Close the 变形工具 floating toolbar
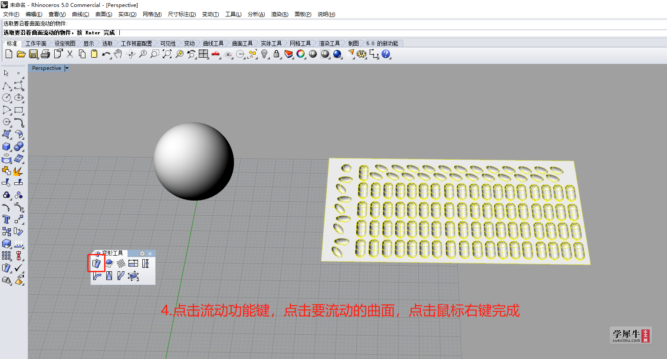The image size is (667, 359). pos(150,254)
